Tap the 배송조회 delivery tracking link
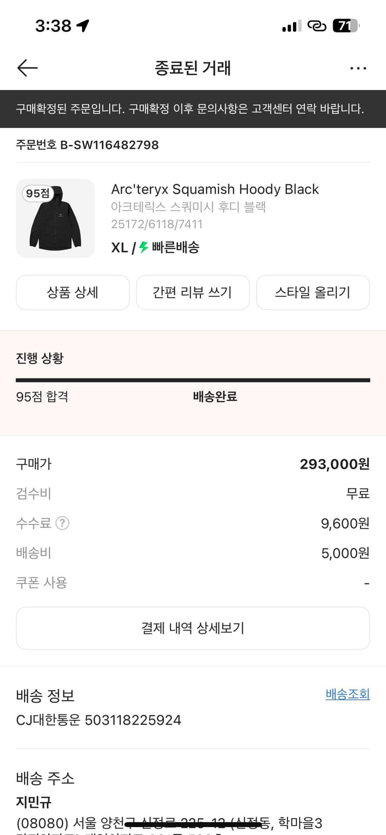 348,694
